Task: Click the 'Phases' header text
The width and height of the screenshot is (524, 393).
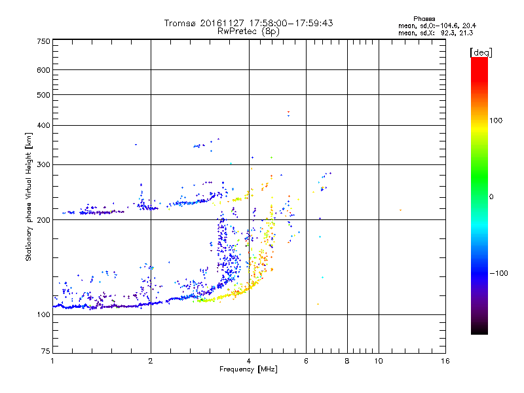Action: [x=424, y=19]
